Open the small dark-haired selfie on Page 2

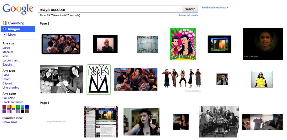222,79
